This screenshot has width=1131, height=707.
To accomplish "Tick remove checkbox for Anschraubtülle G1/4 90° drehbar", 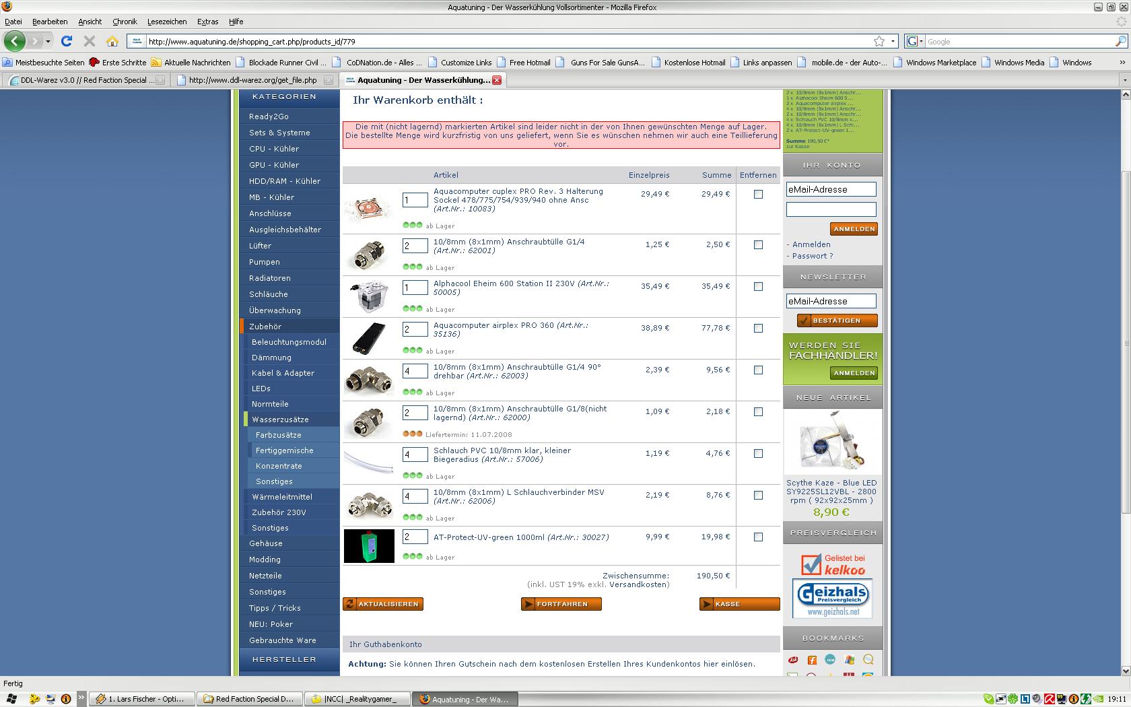I will 758,370.
